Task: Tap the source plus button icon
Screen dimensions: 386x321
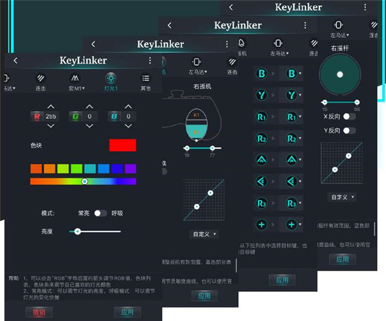Action: (262, 225)
